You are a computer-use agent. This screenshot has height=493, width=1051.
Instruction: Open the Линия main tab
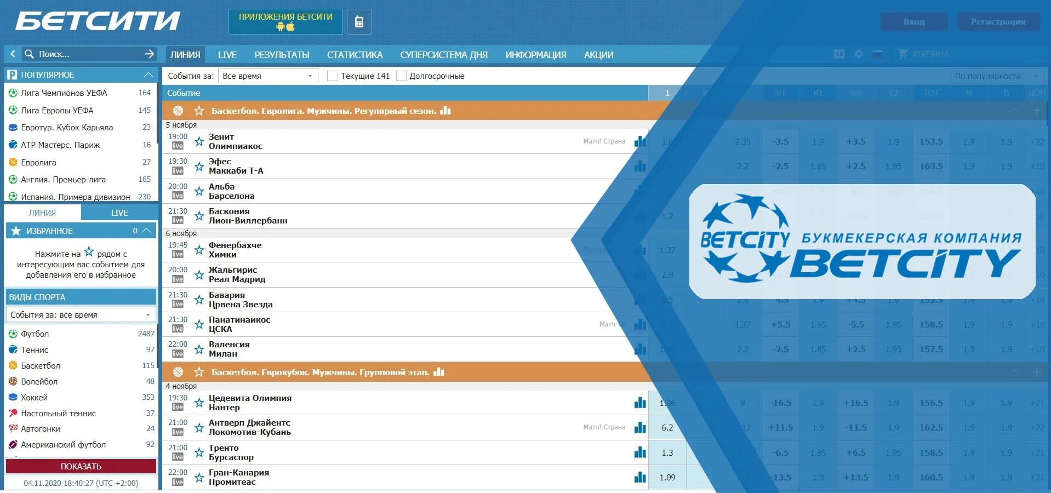[x=185, y=55]
